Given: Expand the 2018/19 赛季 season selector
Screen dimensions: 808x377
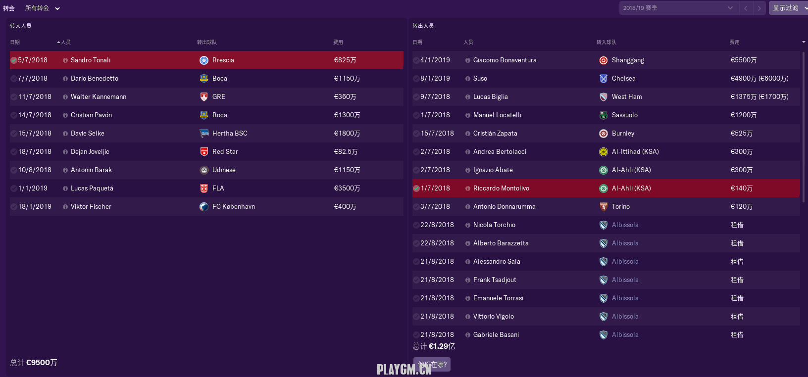Looking at the screenshot, I should point(678,8).
